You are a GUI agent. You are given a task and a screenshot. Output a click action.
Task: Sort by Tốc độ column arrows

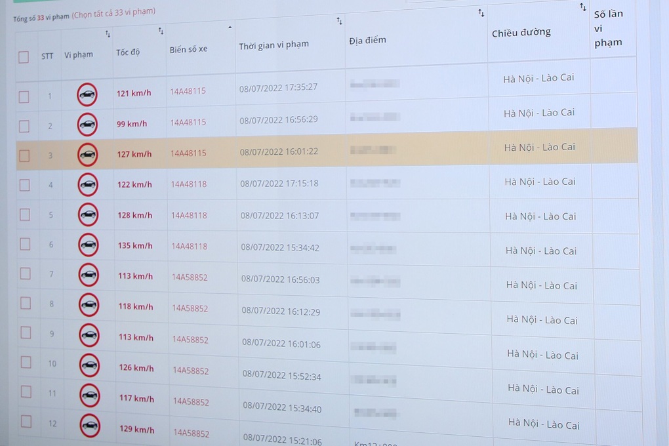click(161, 31)
